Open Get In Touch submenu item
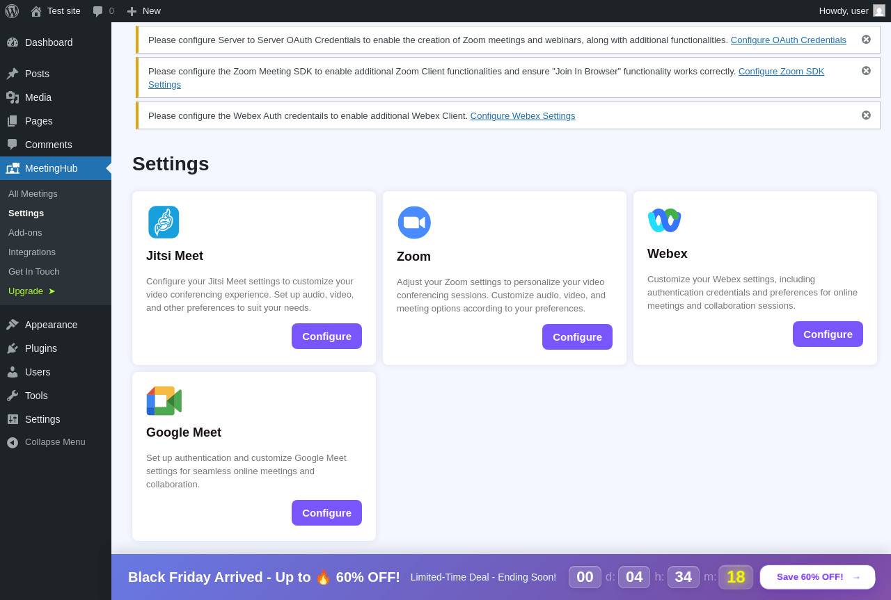The width and height of the screenshot is (891, 600). [x=34, y=271]
